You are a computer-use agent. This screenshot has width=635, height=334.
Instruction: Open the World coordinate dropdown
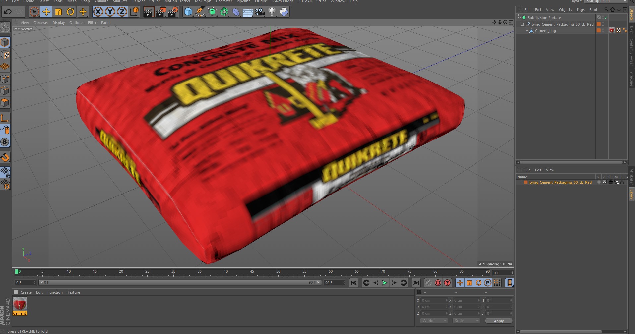pos(434,321)
